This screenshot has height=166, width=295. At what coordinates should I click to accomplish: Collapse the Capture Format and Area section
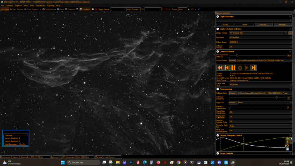pyautogui.click(x=218, y=29)
